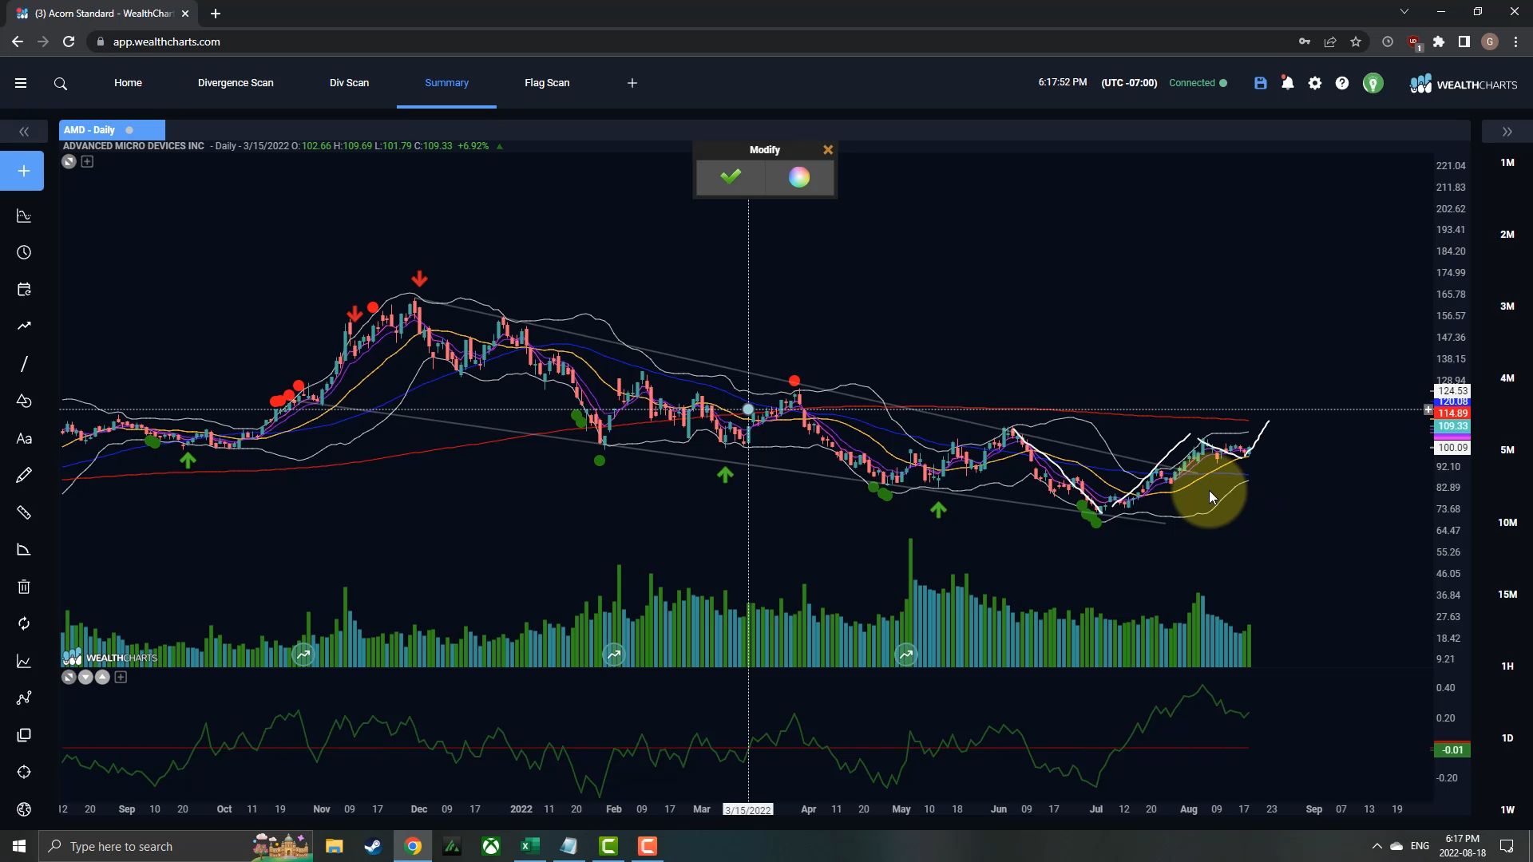Viewport: 1533px width, 862px height.
Task: Open the line chart type icon
Action: click(x=24, y=661)
